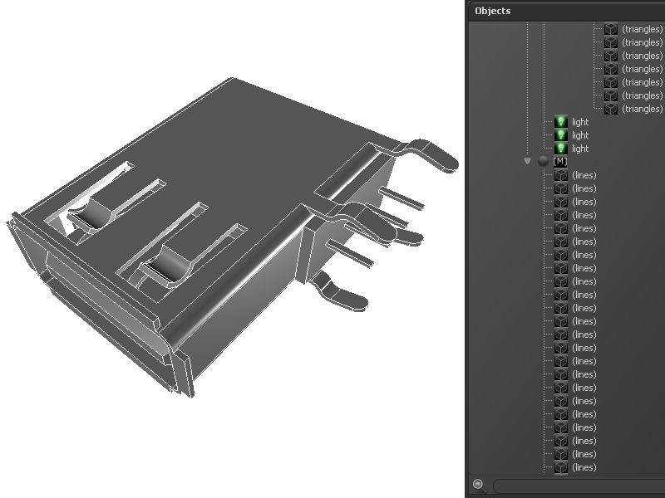Click the Objects panel title
665x498 pixels.
[492, 11]
